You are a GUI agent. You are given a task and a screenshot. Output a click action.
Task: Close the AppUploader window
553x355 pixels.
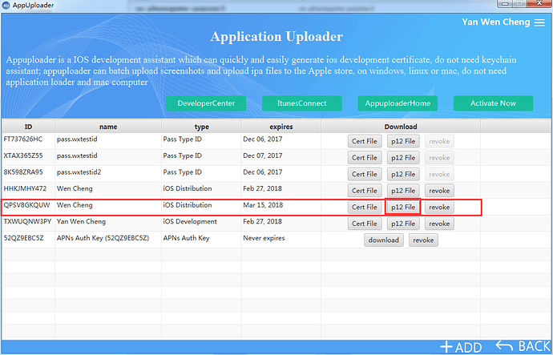541,4
